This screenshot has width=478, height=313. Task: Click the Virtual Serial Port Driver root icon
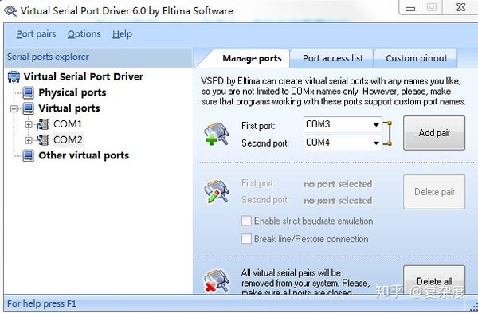click(x=14, y=76)
